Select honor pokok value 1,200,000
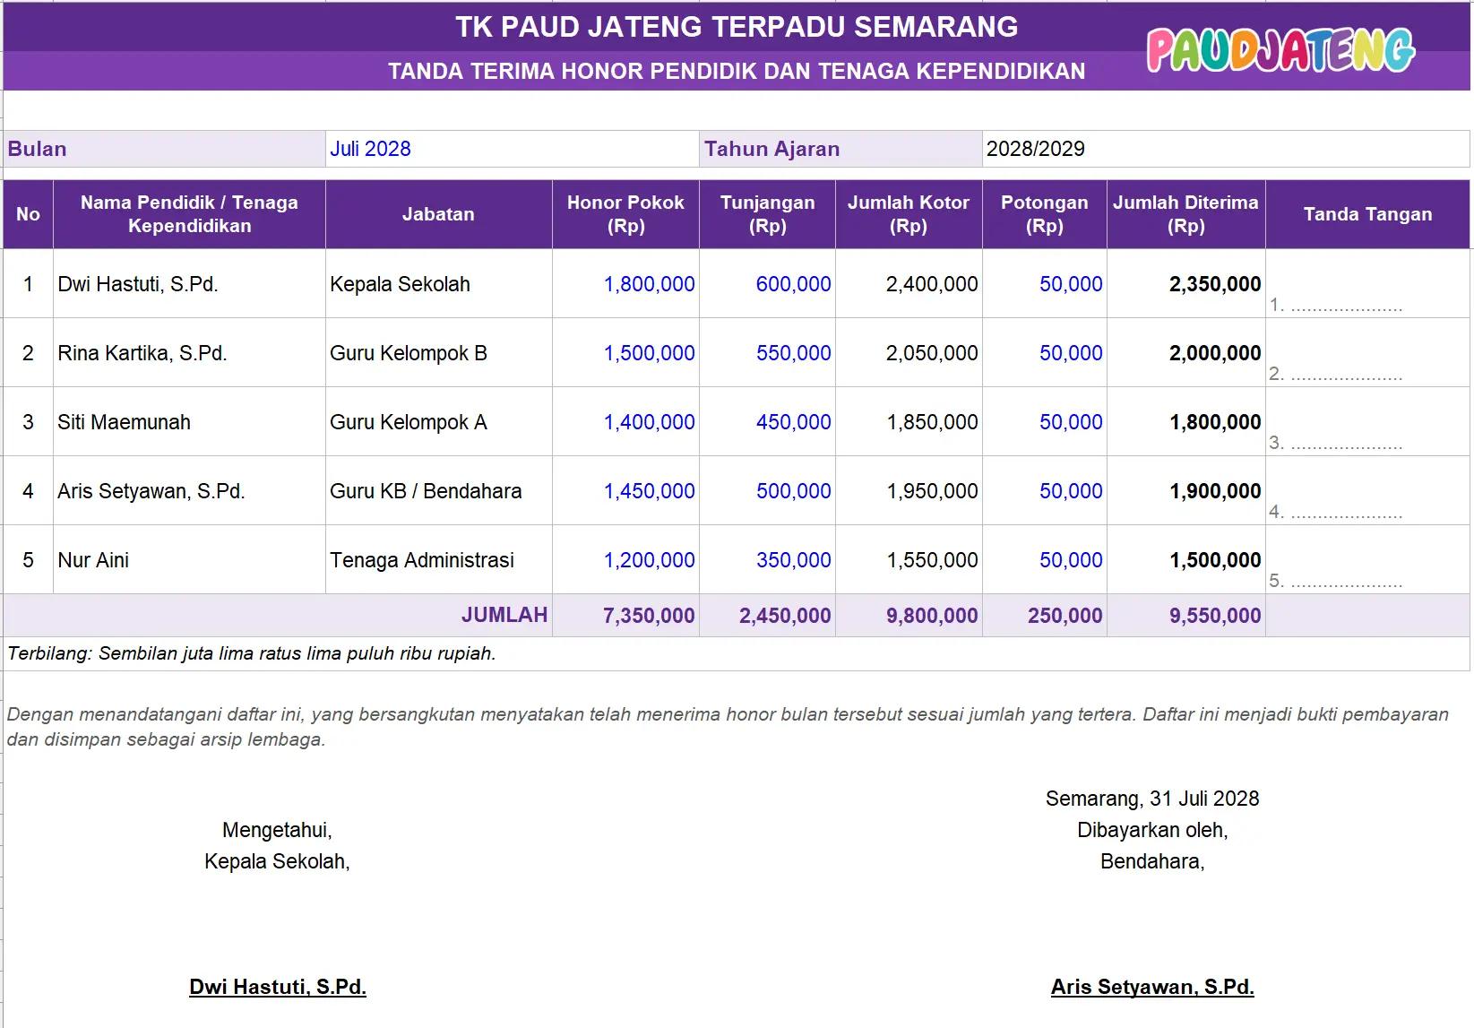The width and height of the screenshot is (1474, 1028). [x=625, y=560]
